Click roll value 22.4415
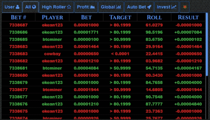The height and width of the screenshot is (120, 210). tap(154, 54)
